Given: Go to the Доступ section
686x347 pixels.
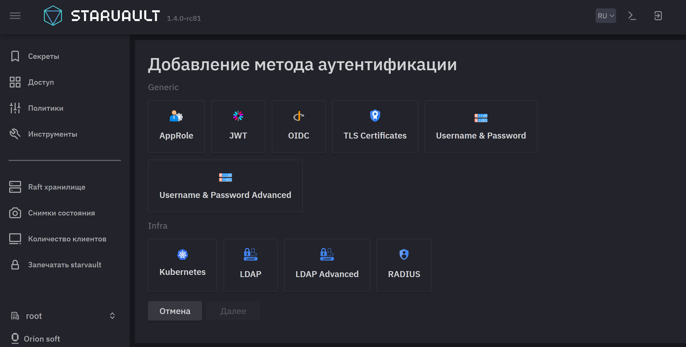Looking at the screenshot, I should 41,82.
